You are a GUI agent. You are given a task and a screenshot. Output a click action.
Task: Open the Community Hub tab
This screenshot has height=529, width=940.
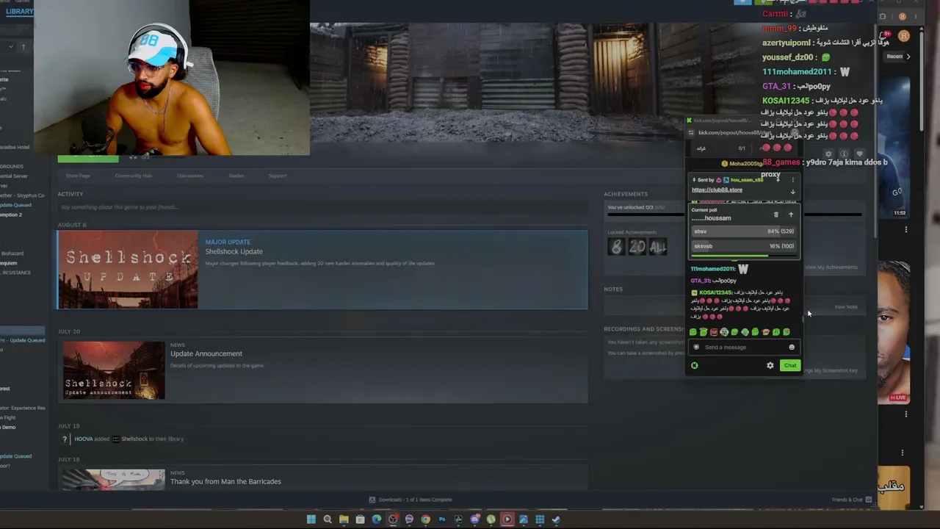[x=134, y=176]
